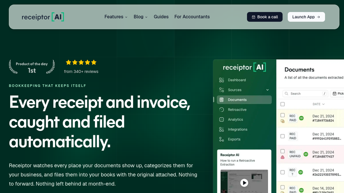
Task: Click the Launch App button
Action: point(306,17)
